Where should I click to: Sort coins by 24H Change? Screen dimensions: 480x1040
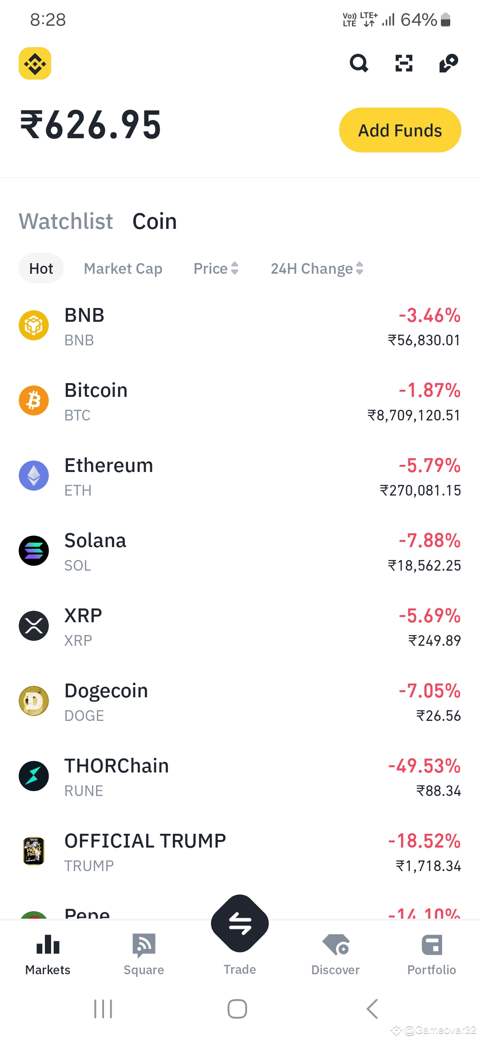[317, 268]
